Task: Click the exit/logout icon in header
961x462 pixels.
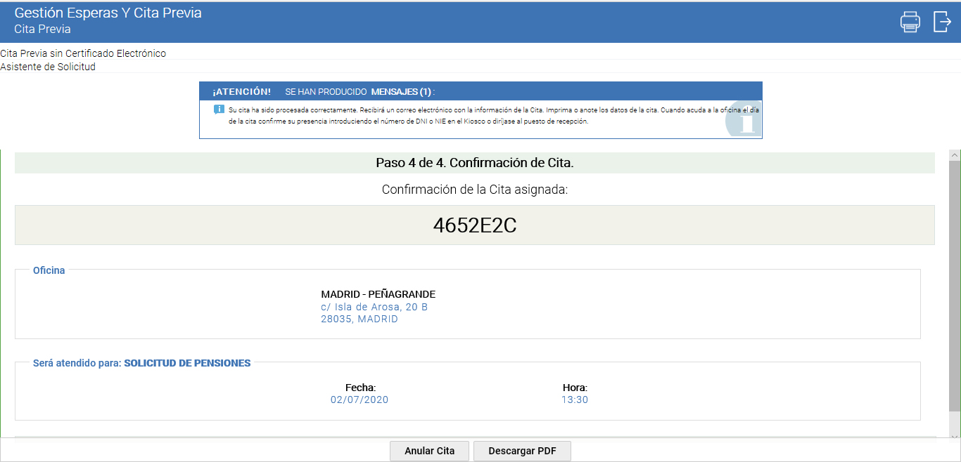Action: [941, 22]
